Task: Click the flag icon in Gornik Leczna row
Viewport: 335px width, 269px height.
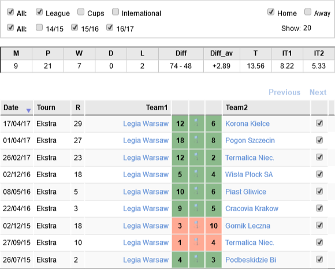Action: click(x=196, y=226)
